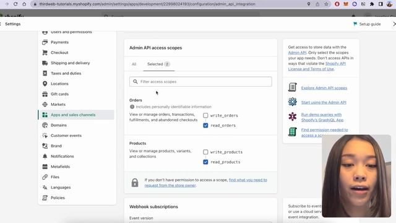396x223 pixels.
Task: Enable the write_products checkbox
Action: click(x=205, y=152)
